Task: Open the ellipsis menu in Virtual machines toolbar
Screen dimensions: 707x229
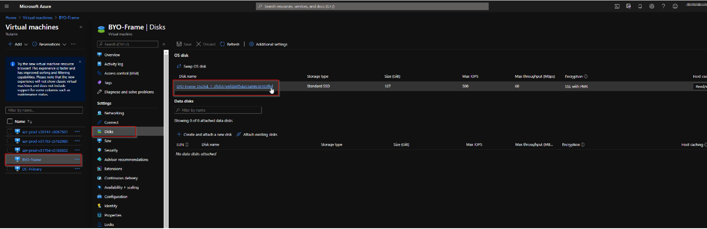Action: point(73,44)
